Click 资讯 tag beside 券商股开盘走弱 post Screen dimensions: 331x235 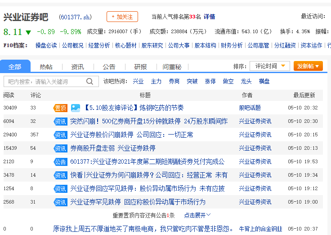pos(60,148)
